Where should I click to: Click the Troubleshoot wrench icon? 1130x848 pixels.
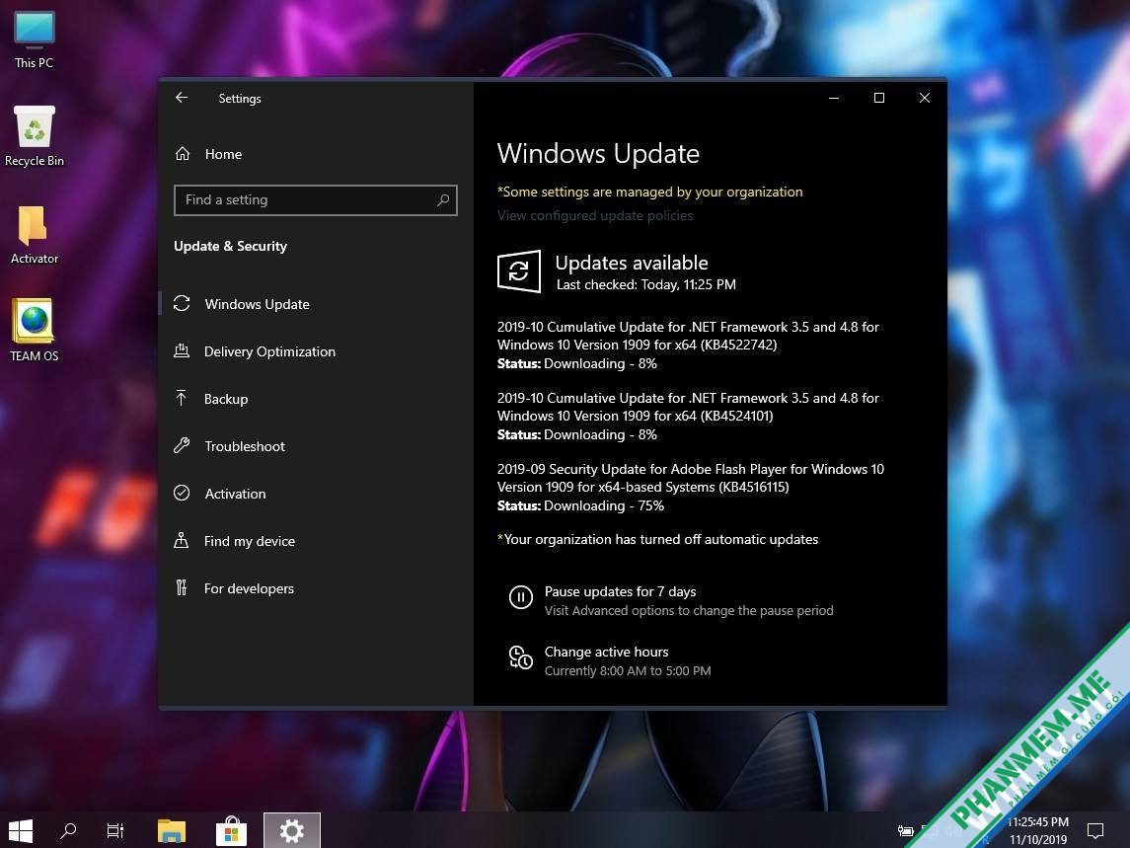pos(182,445)
